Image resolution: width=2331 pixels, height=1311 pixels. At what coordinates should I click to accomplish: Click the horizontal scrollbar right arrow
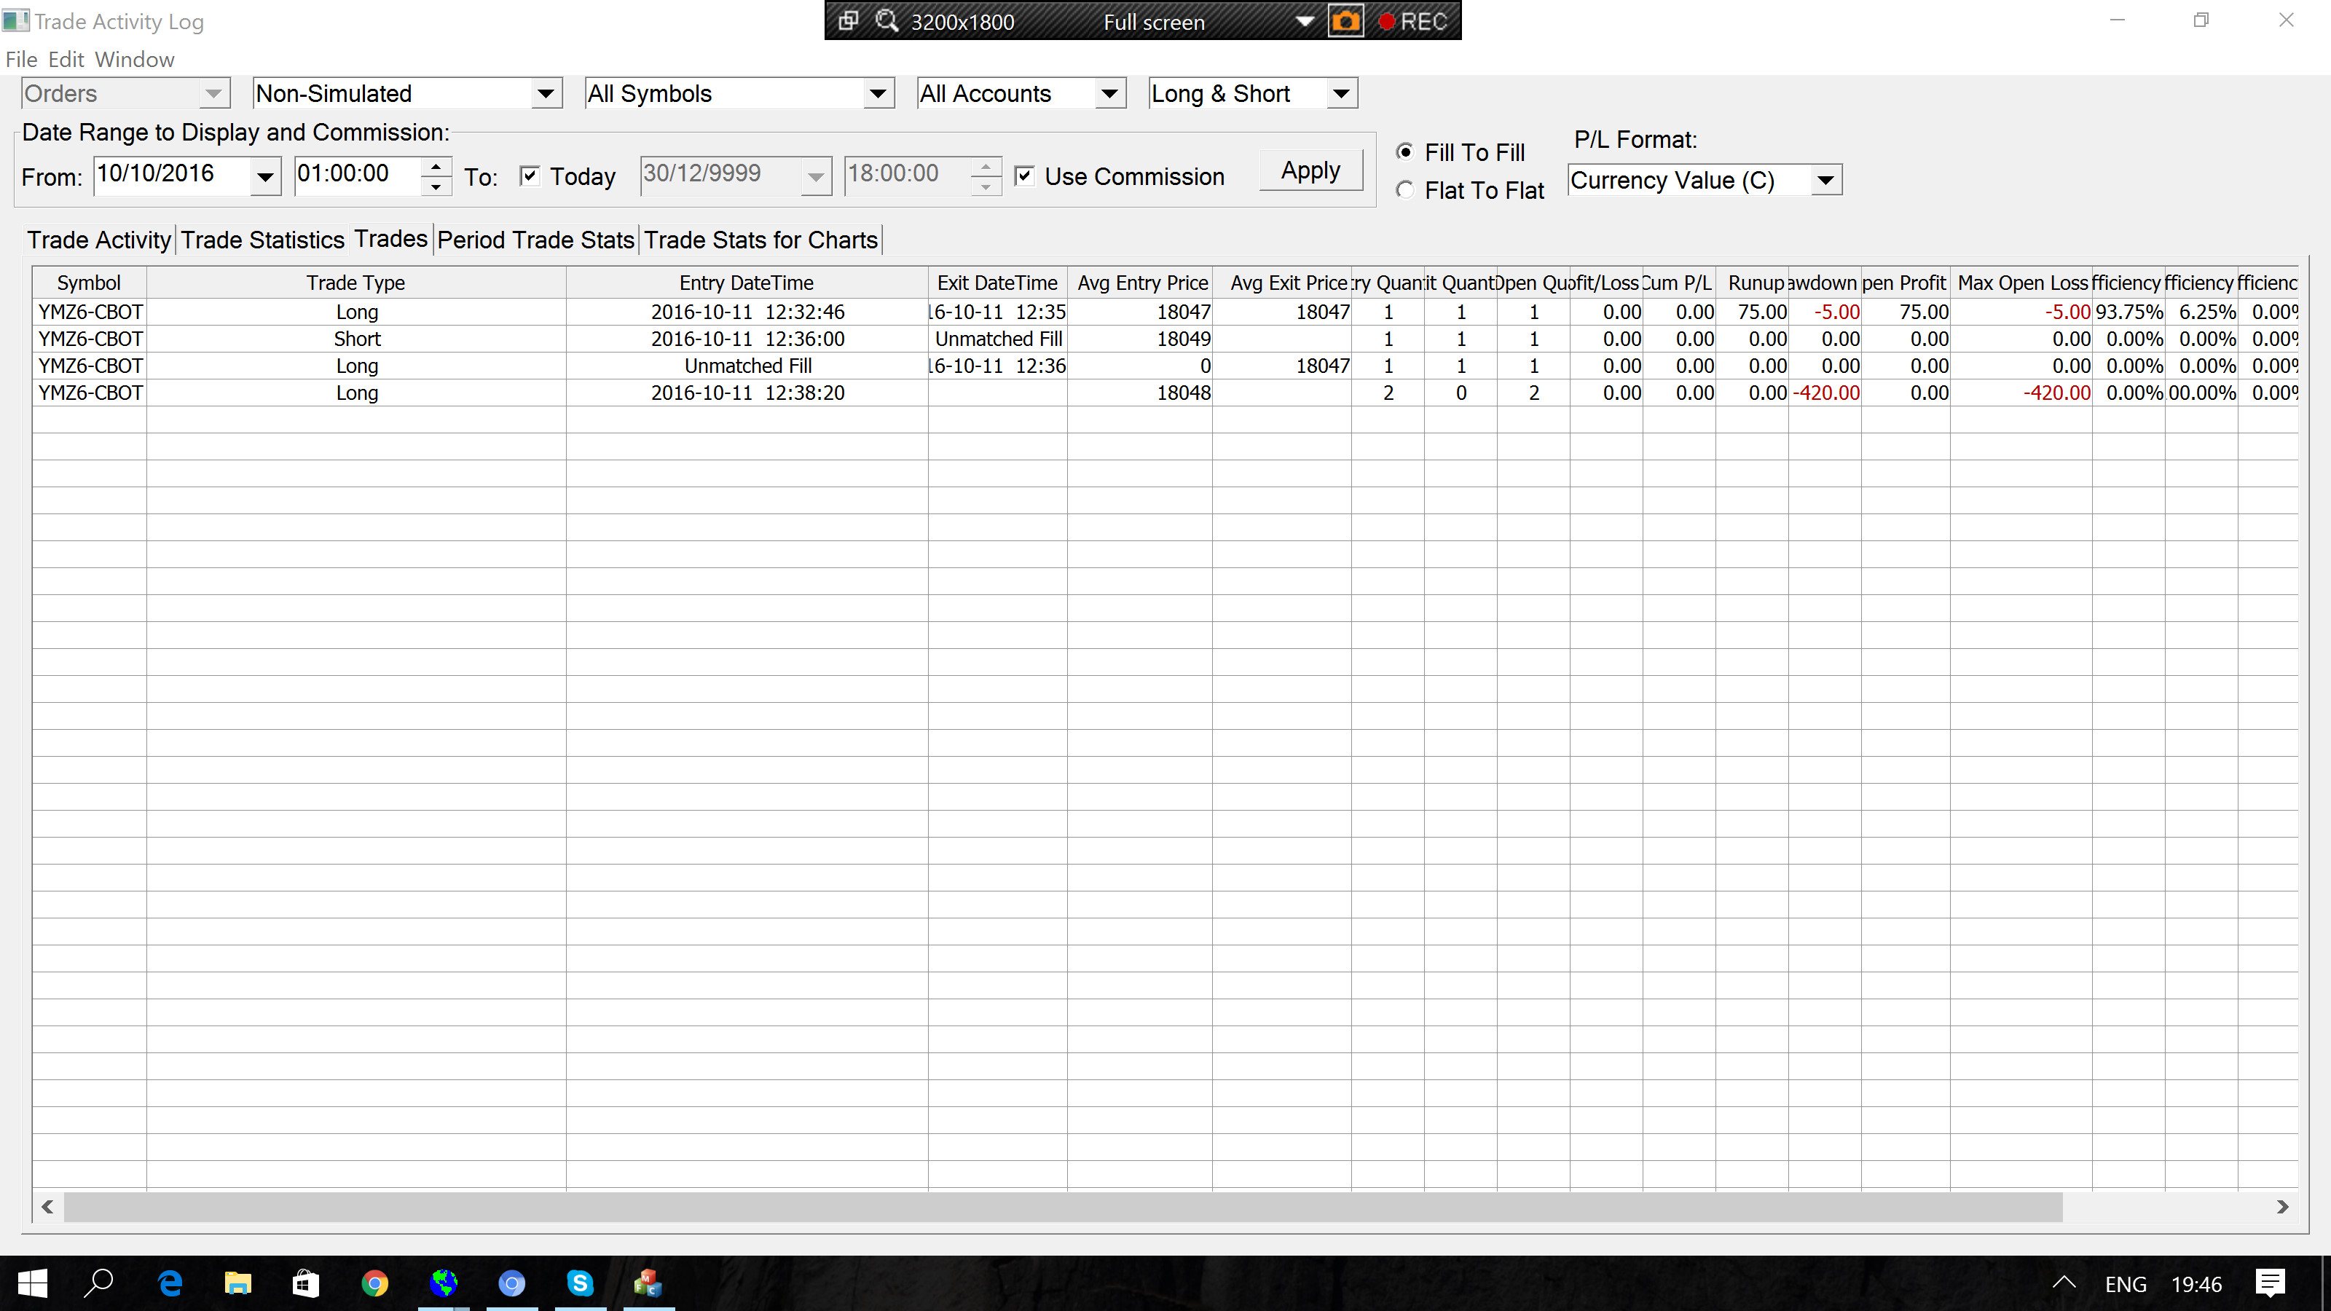pos(2281,1206)
